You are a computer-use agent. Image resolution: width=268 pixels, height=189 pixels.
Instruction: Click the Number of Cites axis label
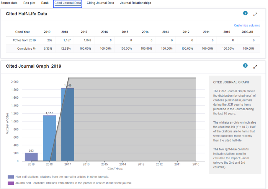pyautogui.click(x=7, y=124)
